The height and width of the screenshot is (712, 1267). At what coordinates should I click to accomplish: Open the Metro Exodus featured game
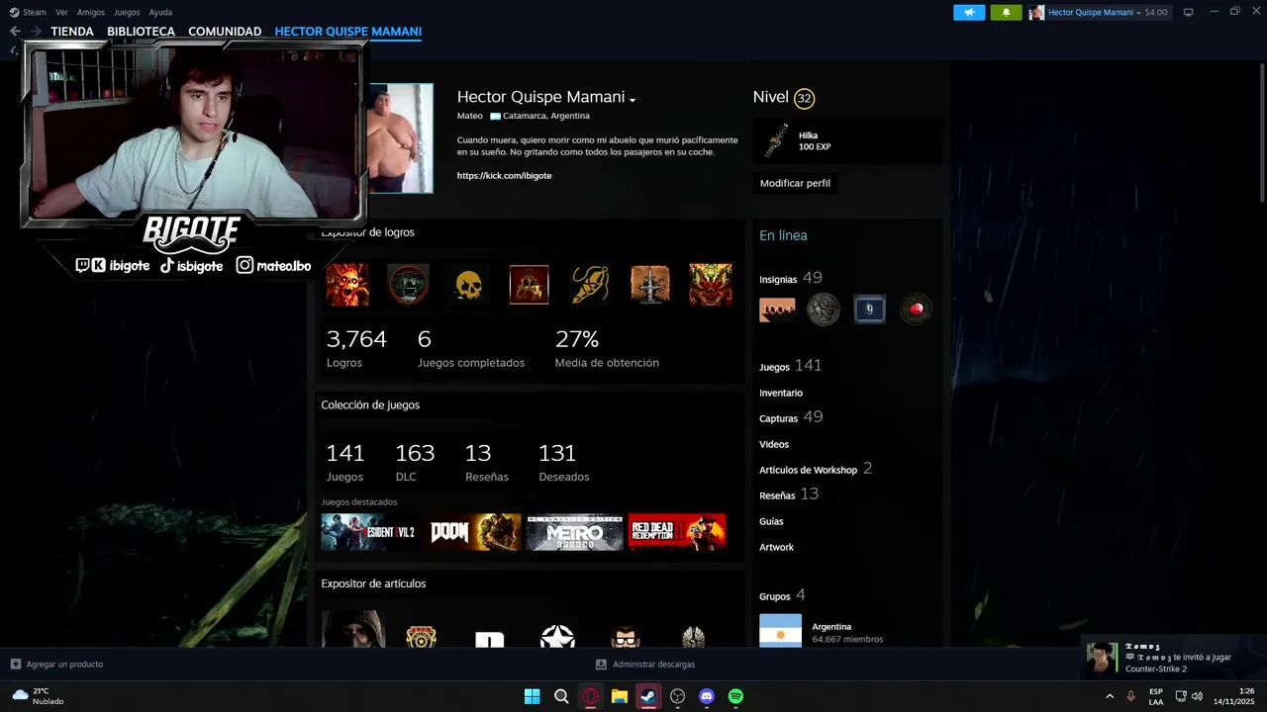574,532
